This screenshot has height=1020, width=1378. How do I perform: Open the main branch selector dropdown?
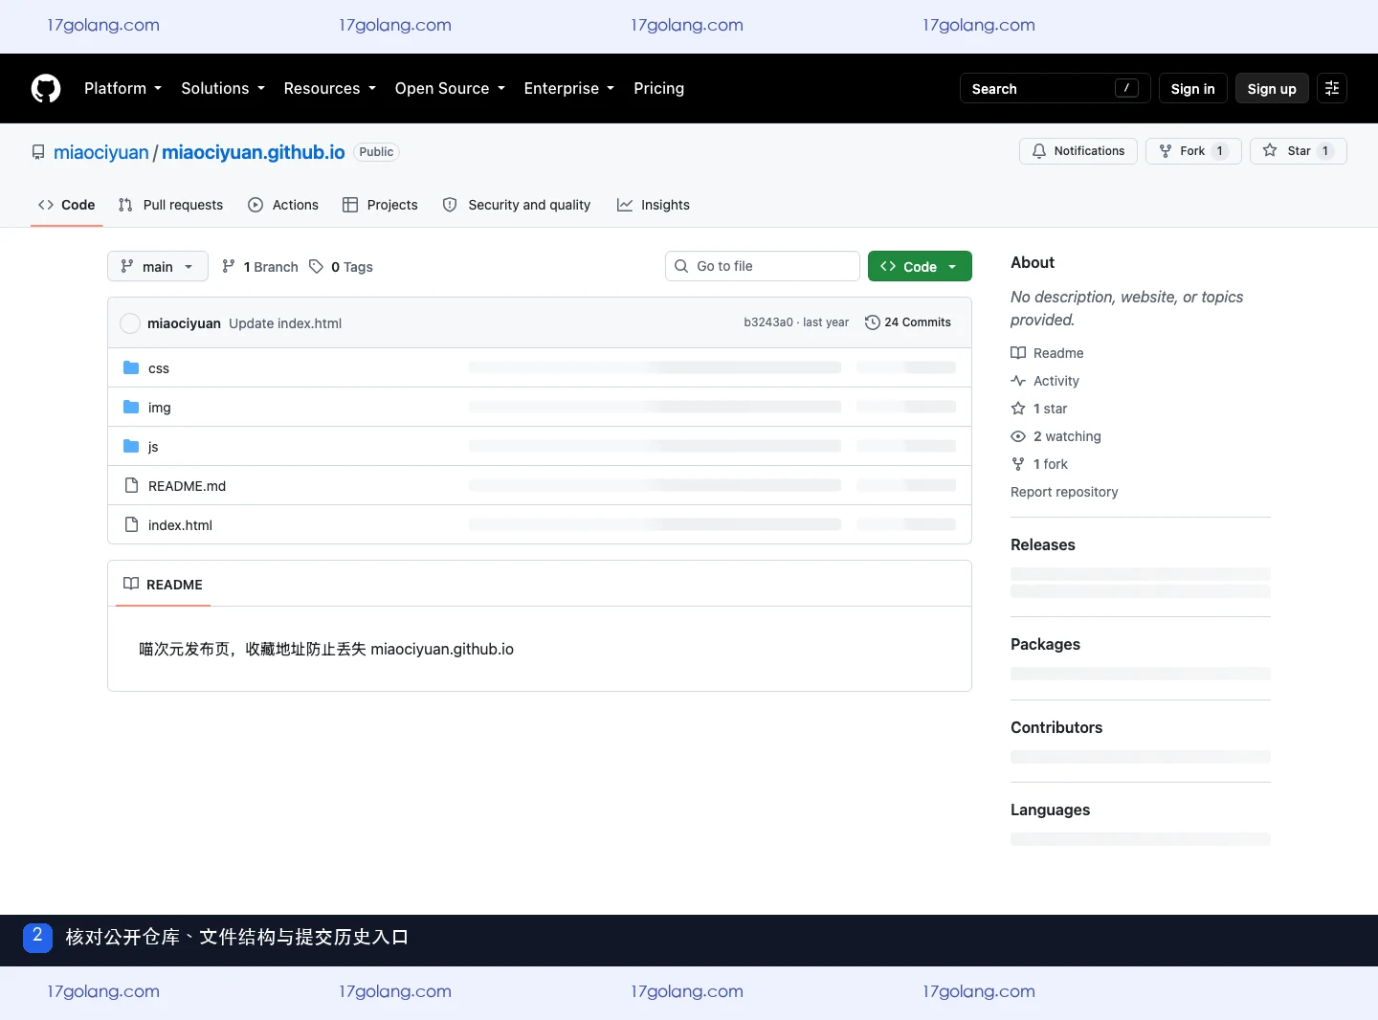coord(158,266)
